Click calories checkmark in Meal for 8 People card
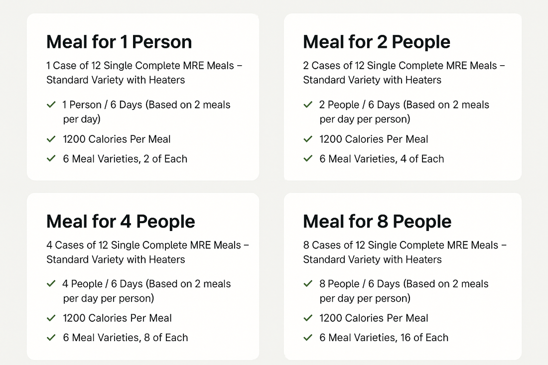The image size is (548, 365). pos(308,318)
